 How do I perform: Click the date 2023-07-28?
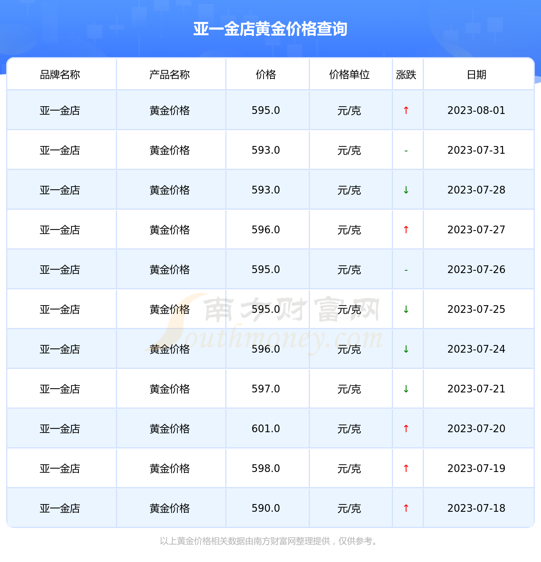pyautogui.click(x=476, y=190)
